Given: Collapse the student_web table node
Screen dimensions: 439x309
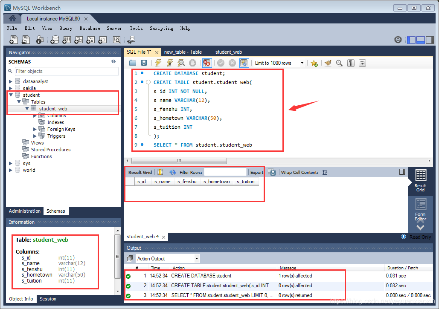Looking at the screenshot, I should click(x=27, y=109).
